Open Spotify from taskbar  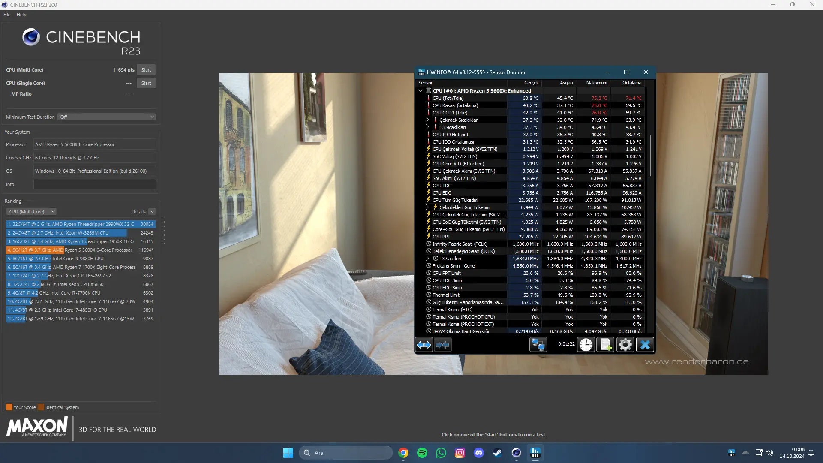[422, 453]
